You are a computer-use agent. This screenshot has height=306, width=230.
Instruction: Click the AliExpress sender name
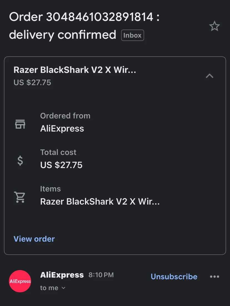[x=62, y=275]
